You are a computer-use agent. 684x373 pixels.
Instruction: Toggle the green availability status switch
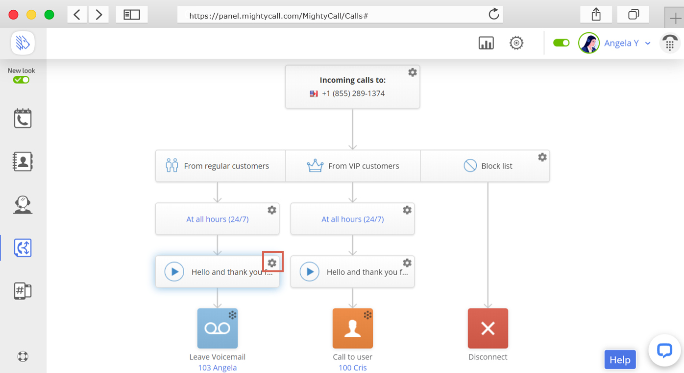[561, 43]
